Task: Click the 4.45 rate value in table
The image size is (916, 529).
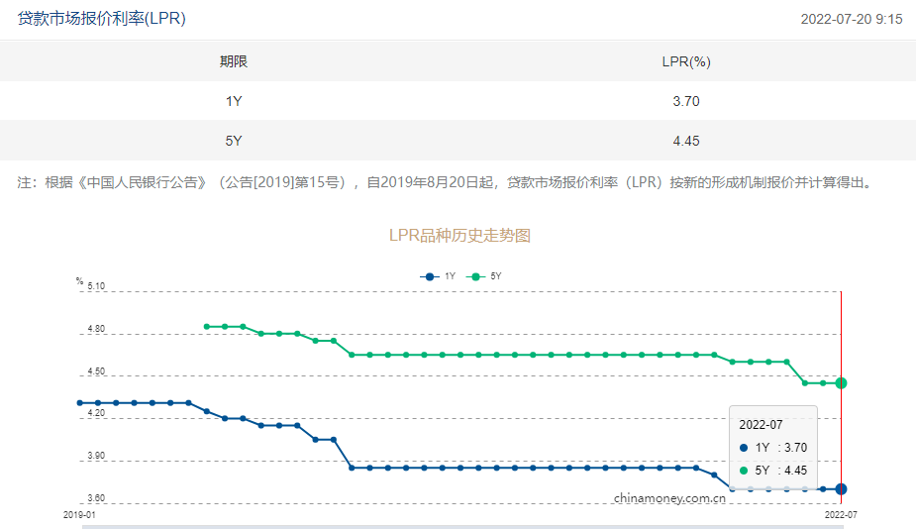Action: click(685, 141)
